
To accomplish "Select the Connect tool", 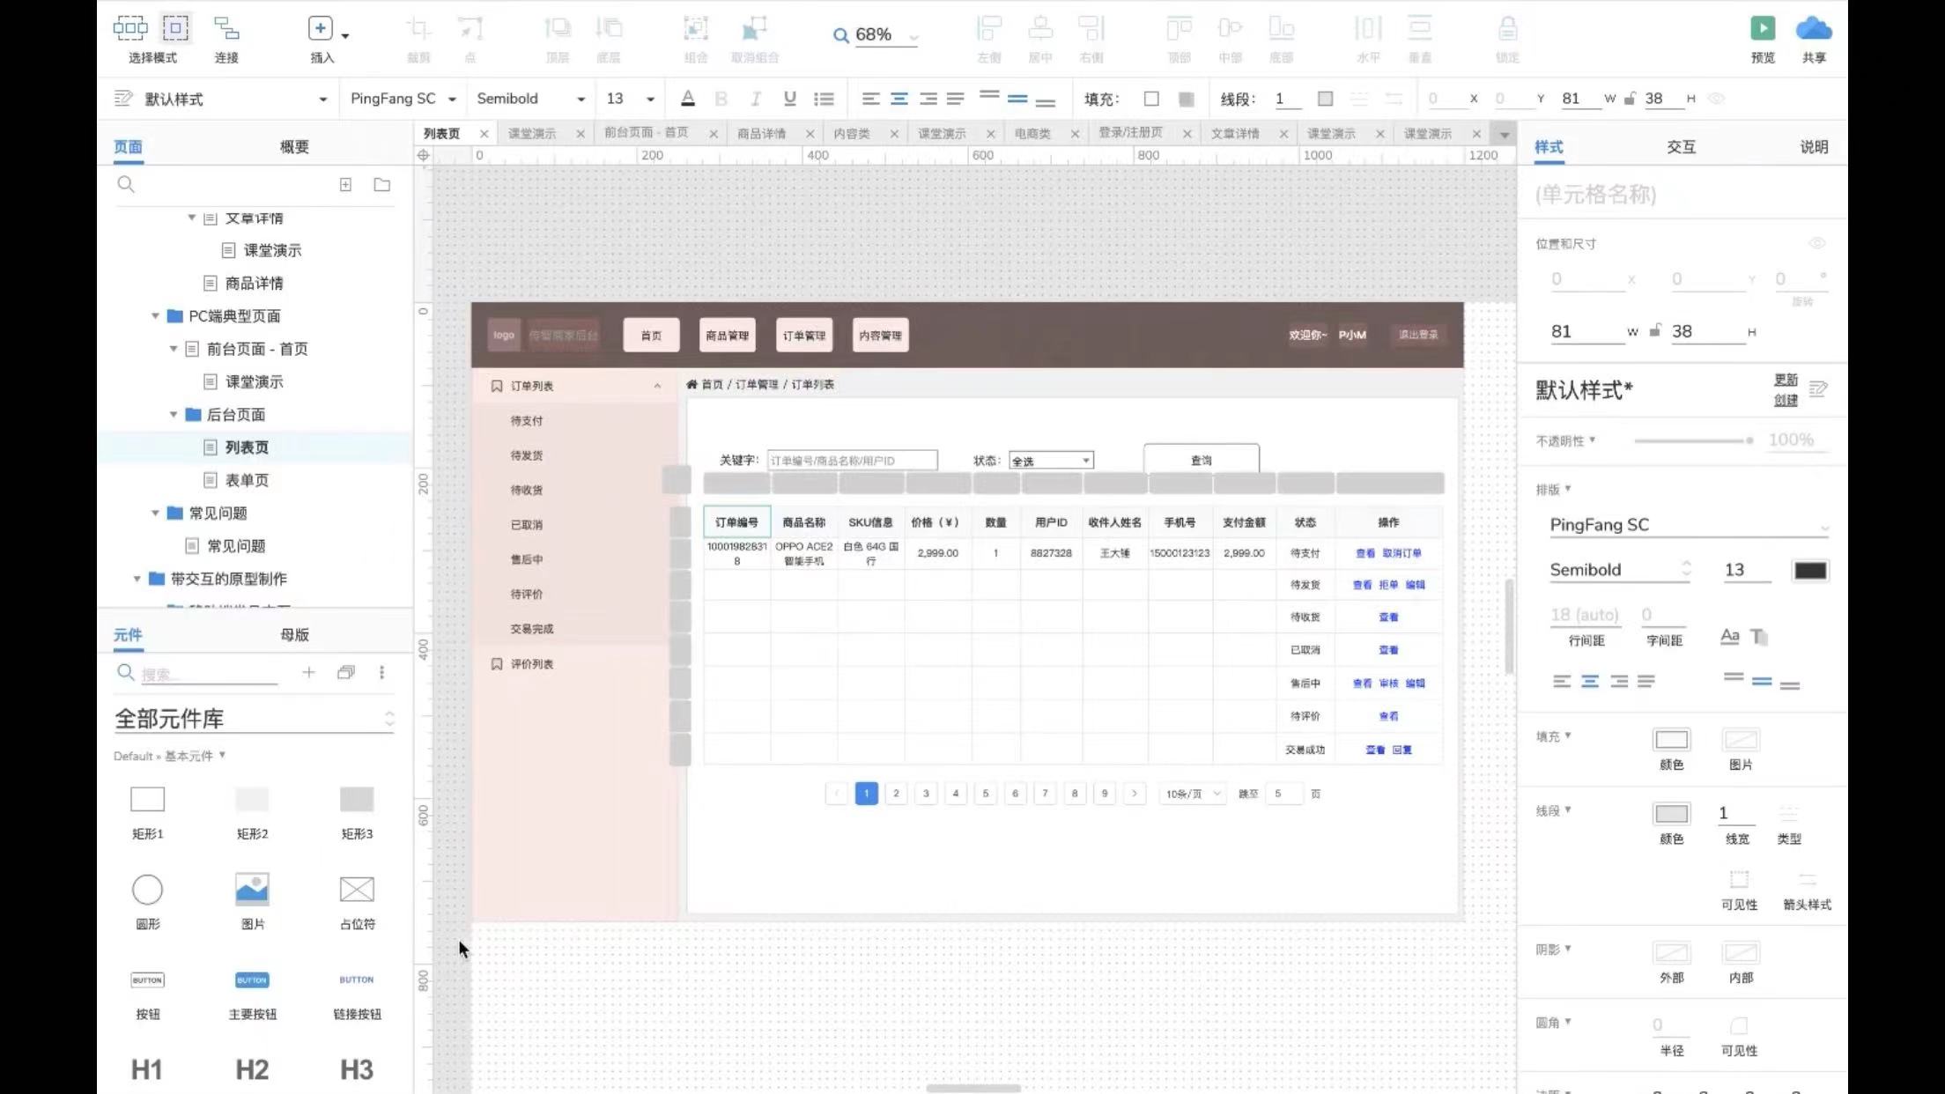I will 226,28.
